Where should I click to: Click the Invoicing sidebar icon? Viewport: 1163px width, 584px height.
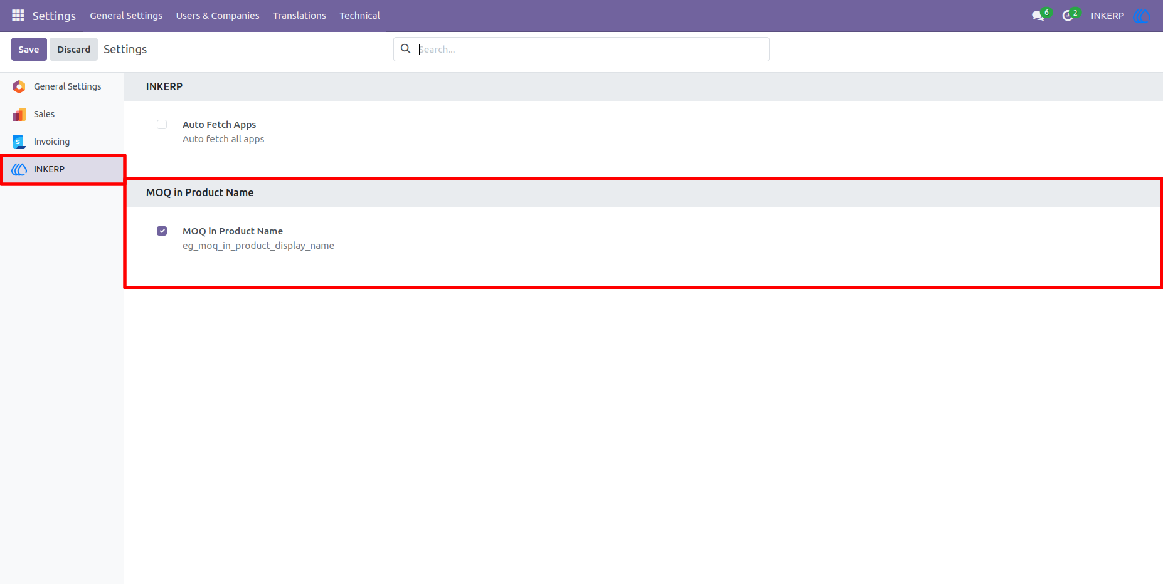19,142
